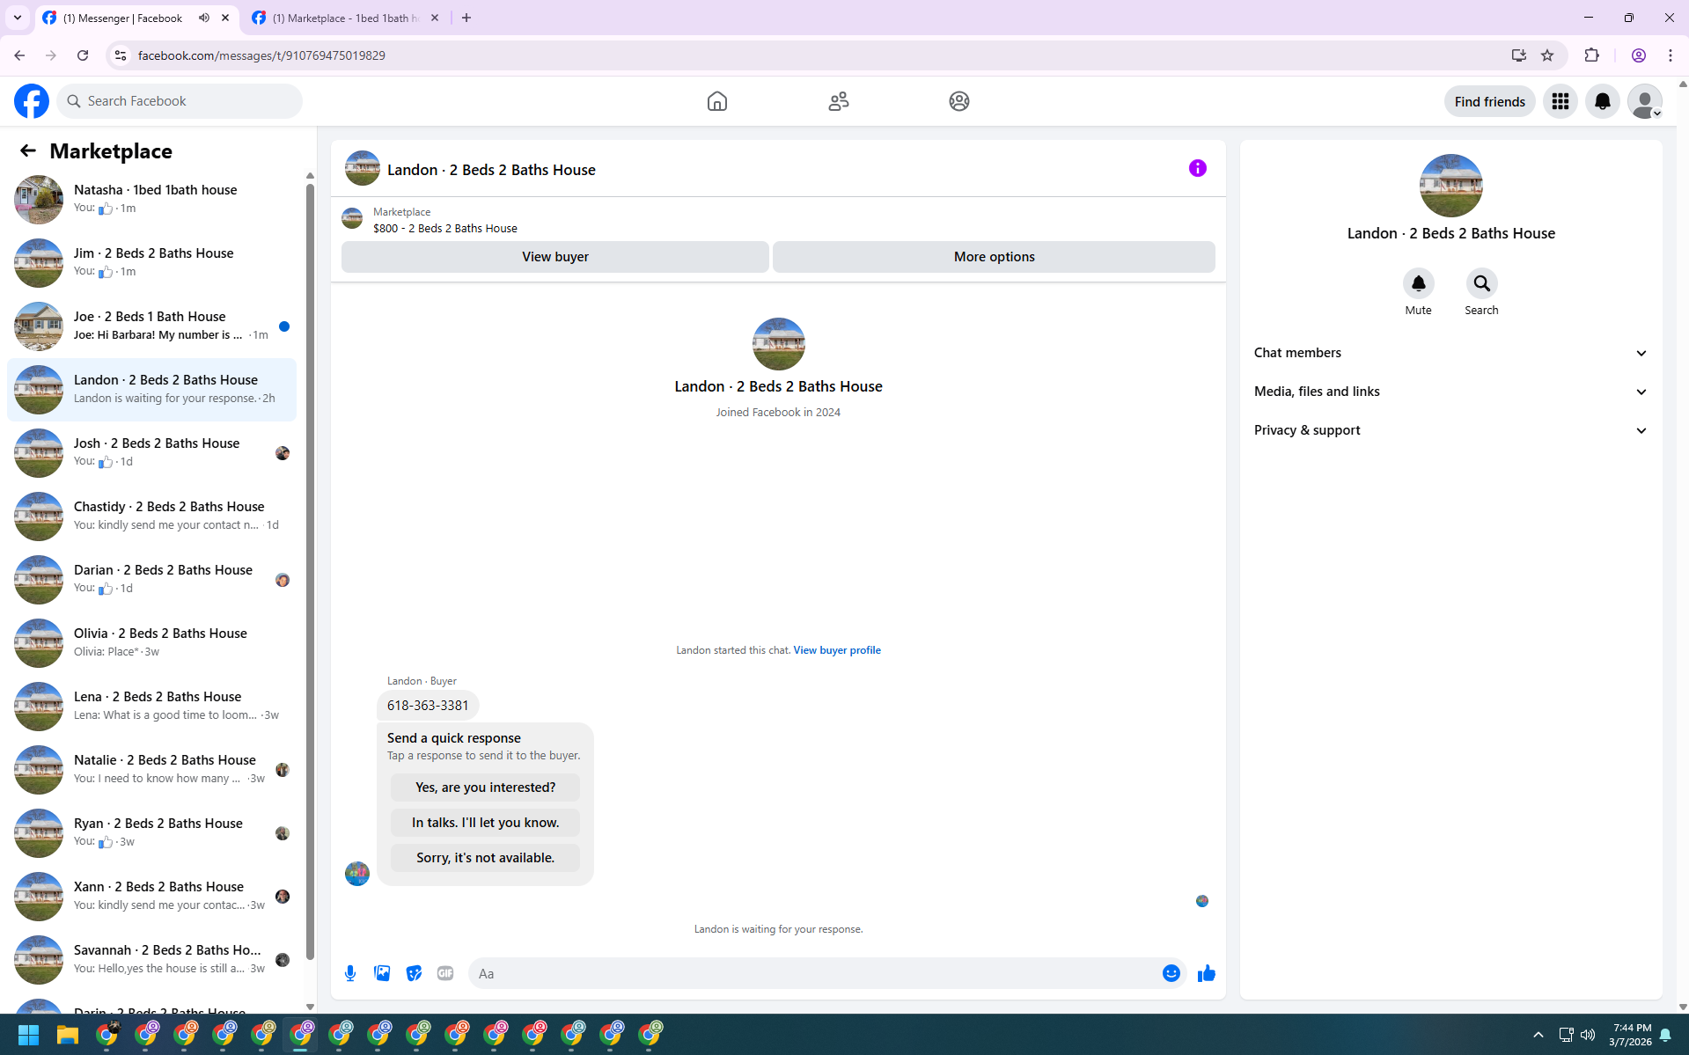Open Lena 2 Beds 2 Baths chat
The width and height of the screenshot is (1689, 1055).
click(151, 706)
